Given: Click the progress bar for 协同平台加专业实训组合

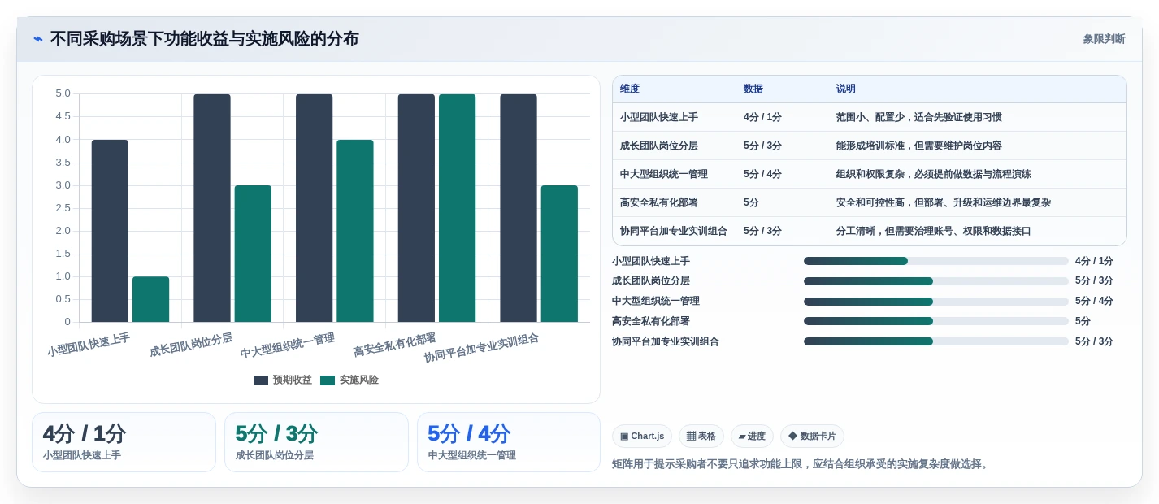Looking at the screenshot, I should (936, 341).
